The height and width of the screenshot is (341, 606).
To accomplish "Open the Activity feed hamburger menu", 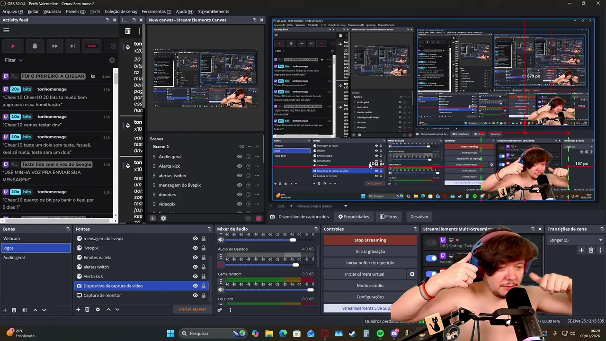I will pyautogui.click(x=6, y=30).
